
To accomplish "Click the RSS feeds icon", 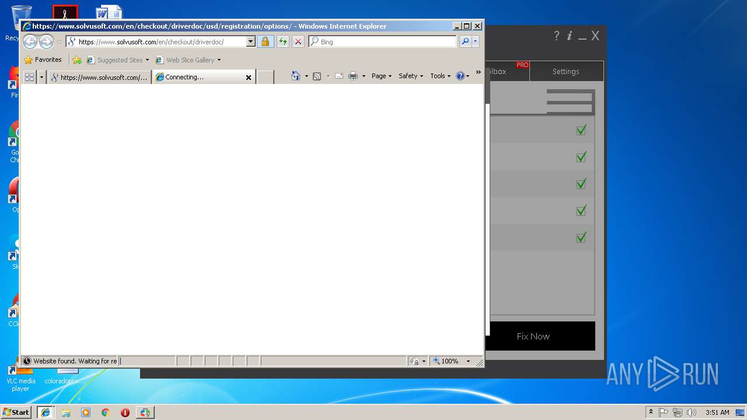I will pyautogui.click(x=317, y=76).
